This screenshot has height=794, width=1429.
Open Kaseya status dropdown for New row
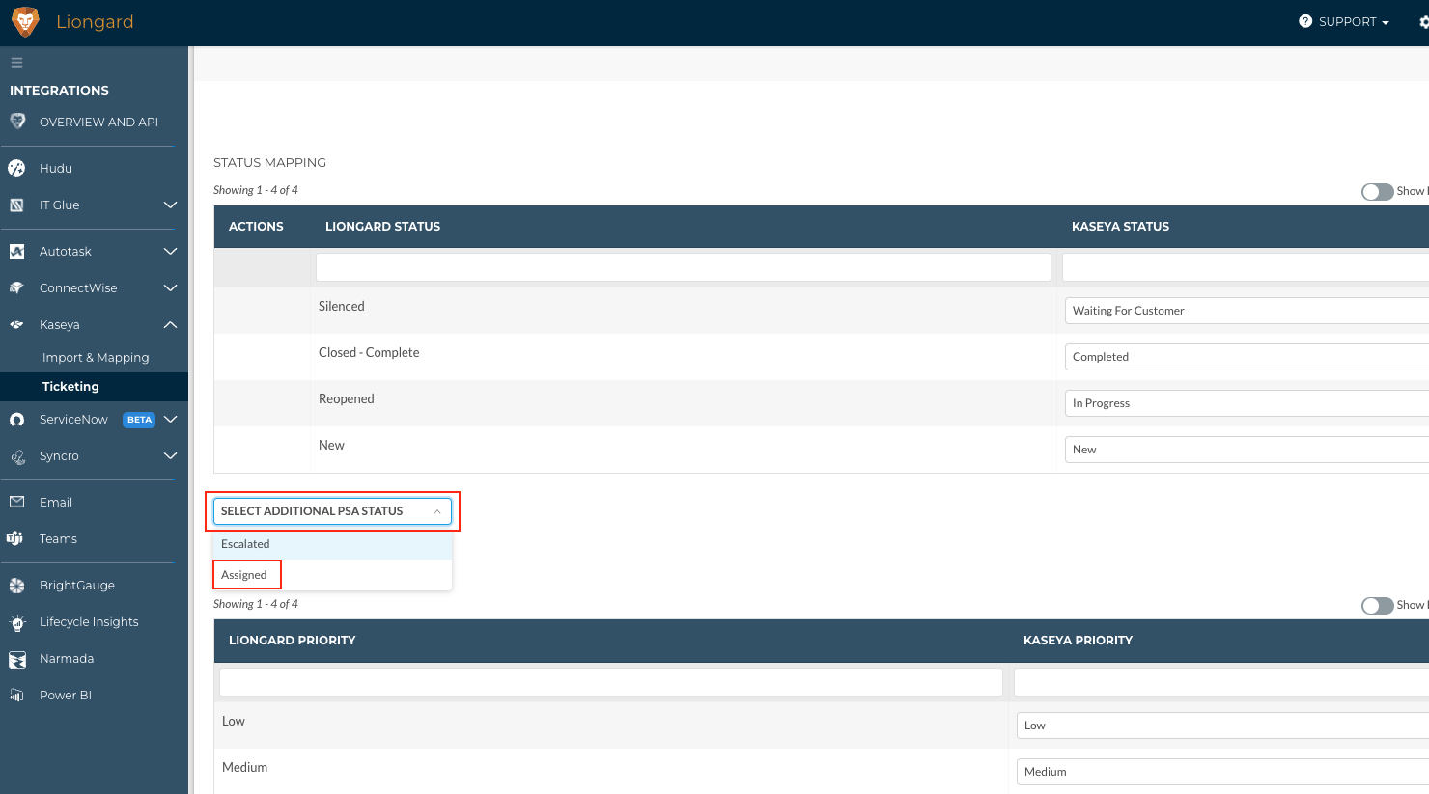1247,450
